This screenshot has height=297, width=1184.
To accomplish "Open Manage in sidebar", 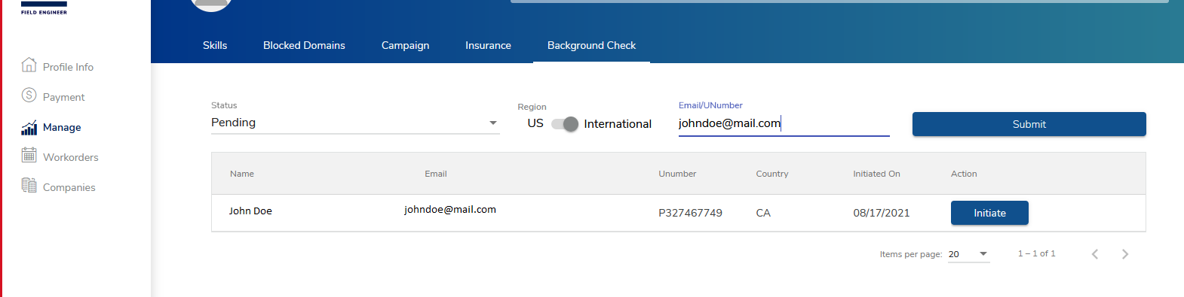I will [x=62, y=127].
